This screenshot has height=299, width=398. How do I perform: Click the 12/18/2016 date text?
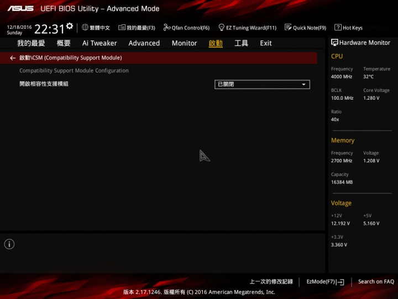(19, 27)
